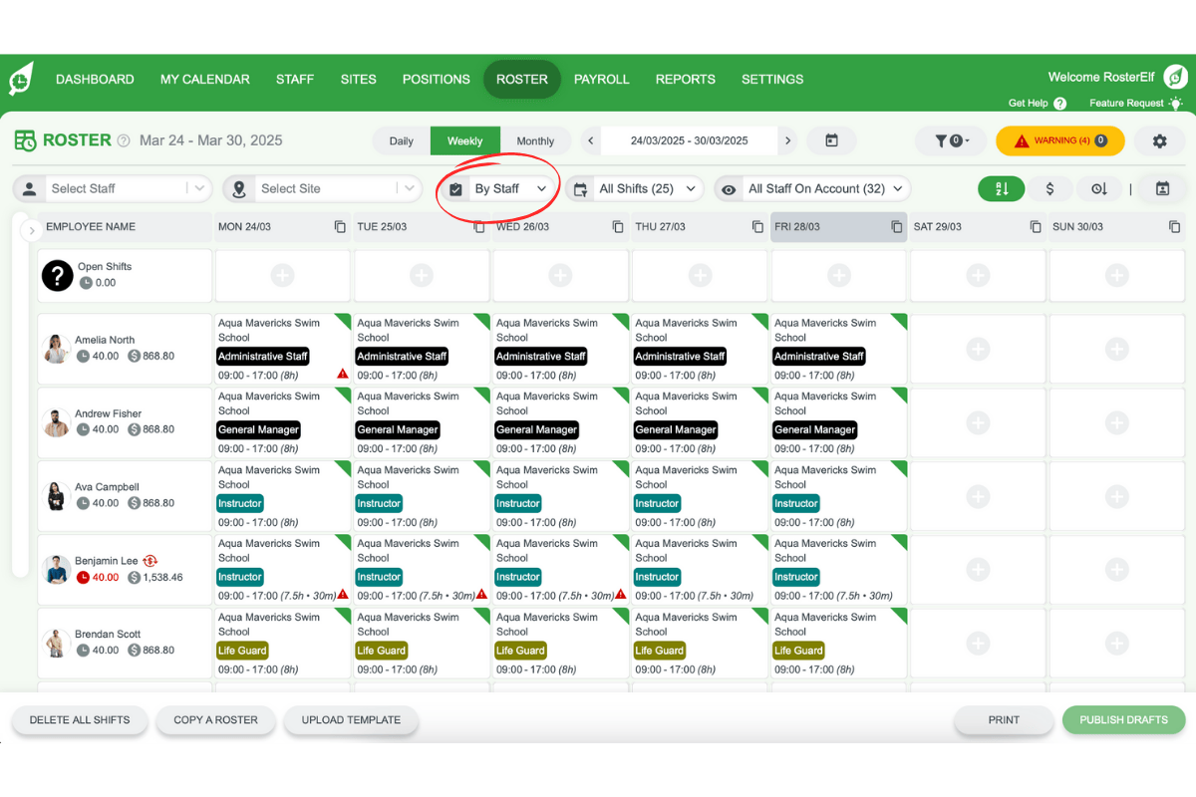Sort staff alphabetically using the A-Z icon

pos(1001,187)
